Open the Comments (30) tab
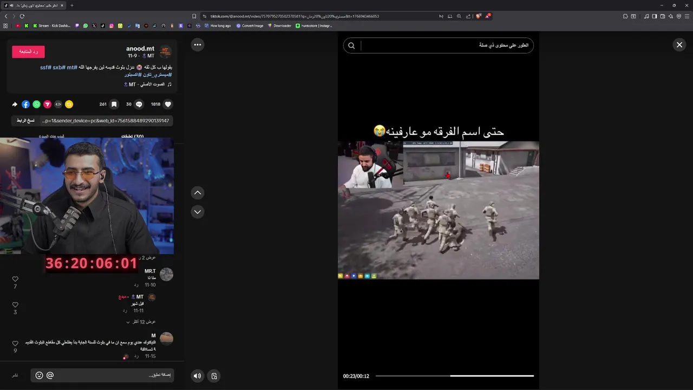Screen dimensions: 693x390 [x=132, y=136]
